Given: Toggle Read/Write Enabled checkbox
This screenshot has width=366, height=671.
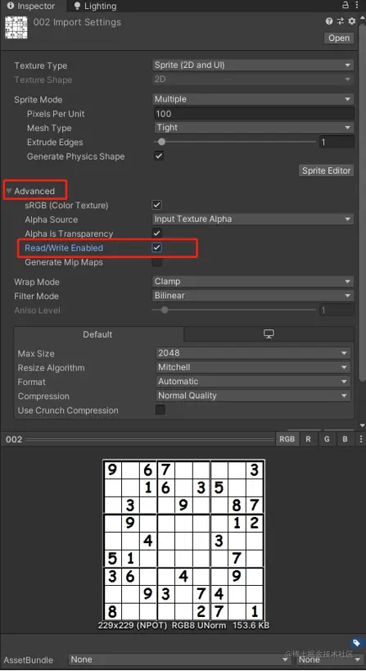Looking at the screenshot, I should 157,247.
